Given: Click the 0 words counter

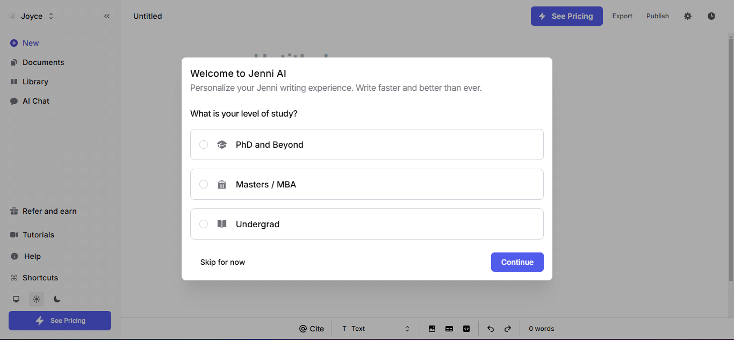Looking at the screenshot, I should pyautogui.click(x=542, y=329).
